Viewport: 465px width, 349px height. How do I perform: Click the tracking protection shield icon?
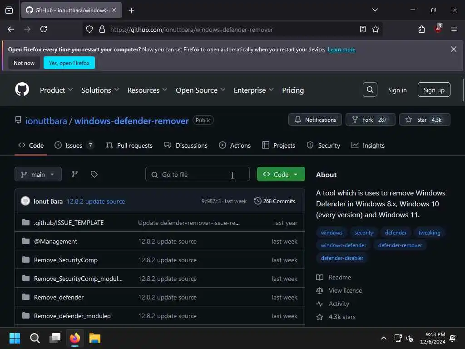(x=89, y=29)
